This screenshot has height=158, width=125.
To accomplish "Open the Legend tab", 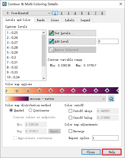I will (x=85, y=20).
